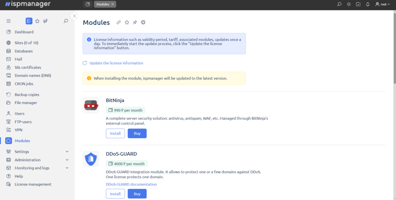Pin the Modules page with the pin icon
Screen dimensions: 396x200
pos(135,22)
